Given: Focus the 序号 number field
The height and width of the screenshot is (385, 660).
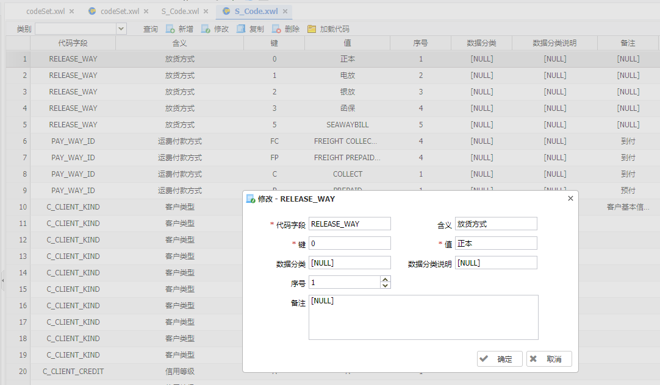Looking at the screenshot, I should (344, 282).
